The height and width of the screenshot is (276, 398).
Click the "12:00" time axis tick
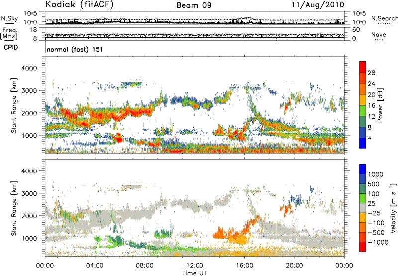click(x=195, y=266)
